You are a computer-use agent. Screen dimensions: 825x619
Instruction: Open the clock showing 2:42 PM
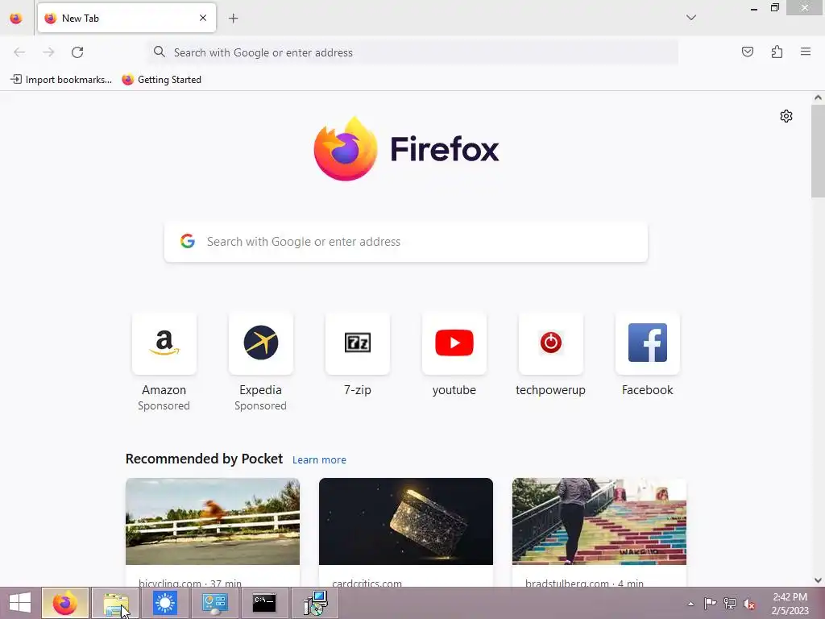790,604
